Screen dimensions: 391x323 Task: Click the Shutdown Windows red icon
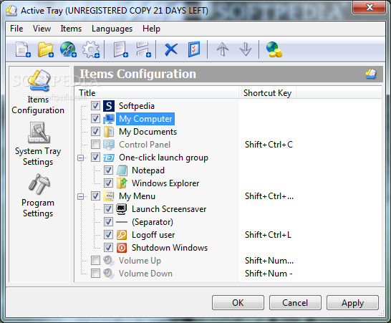(122, 248)
